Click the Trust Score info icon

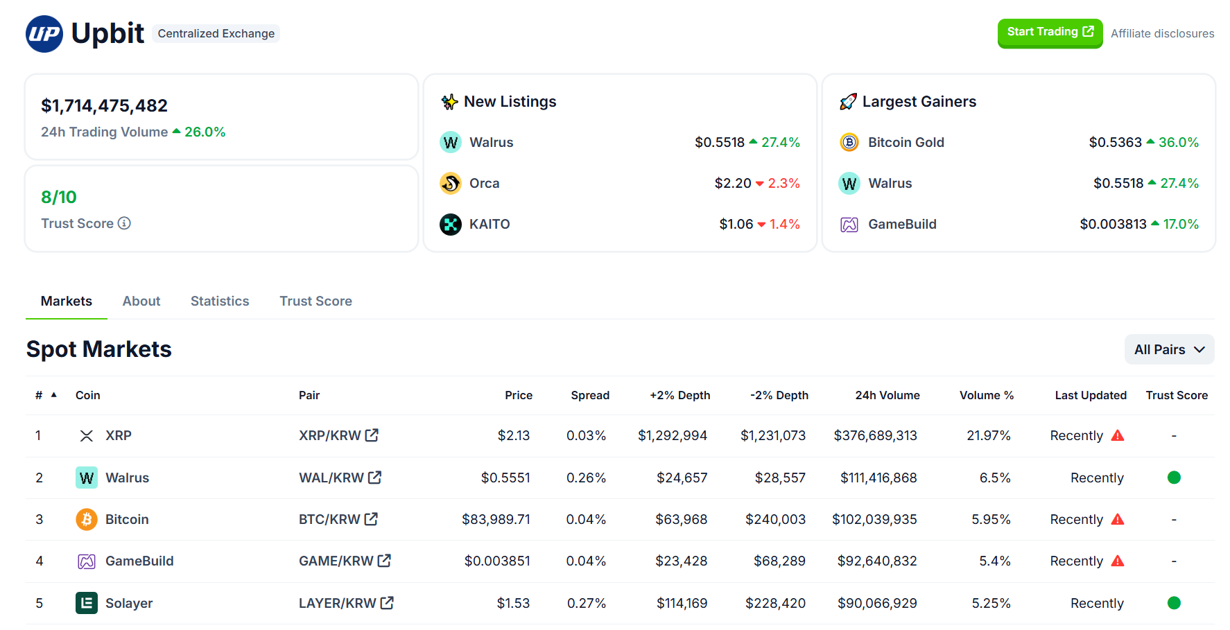click(124, 223)
